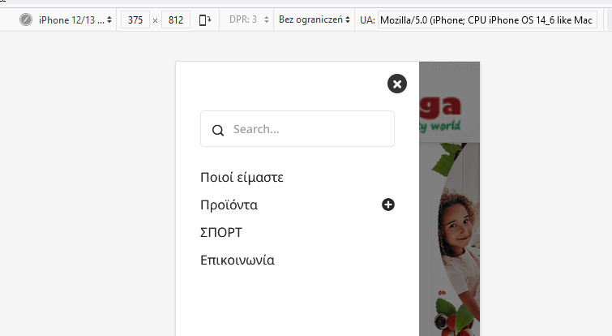The width and height of the screenshot is (612, 336).
Task: Click the dimmed site logo behind menu
Action: click(x=441, y=114)
